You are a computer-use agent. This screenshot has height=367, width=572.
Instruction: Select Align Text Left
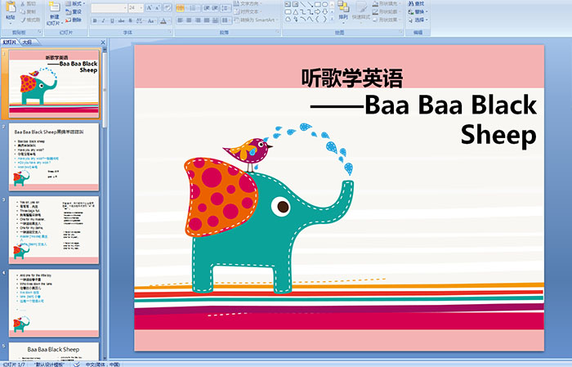pyautogui.click(x=180, y=20)
